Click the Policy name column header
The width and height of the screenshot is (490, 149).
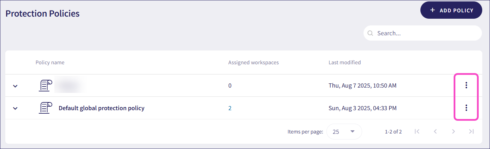pyautogui.click(x=50, y=62)
